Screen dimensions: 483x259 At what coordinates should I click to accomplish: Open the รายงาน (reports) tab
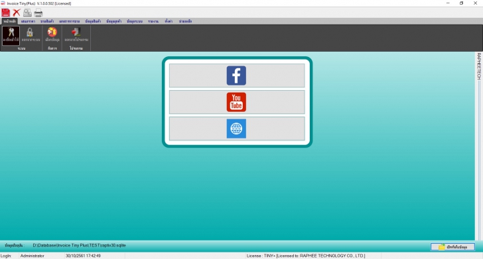pyautogui.click(x=153, y=21)
